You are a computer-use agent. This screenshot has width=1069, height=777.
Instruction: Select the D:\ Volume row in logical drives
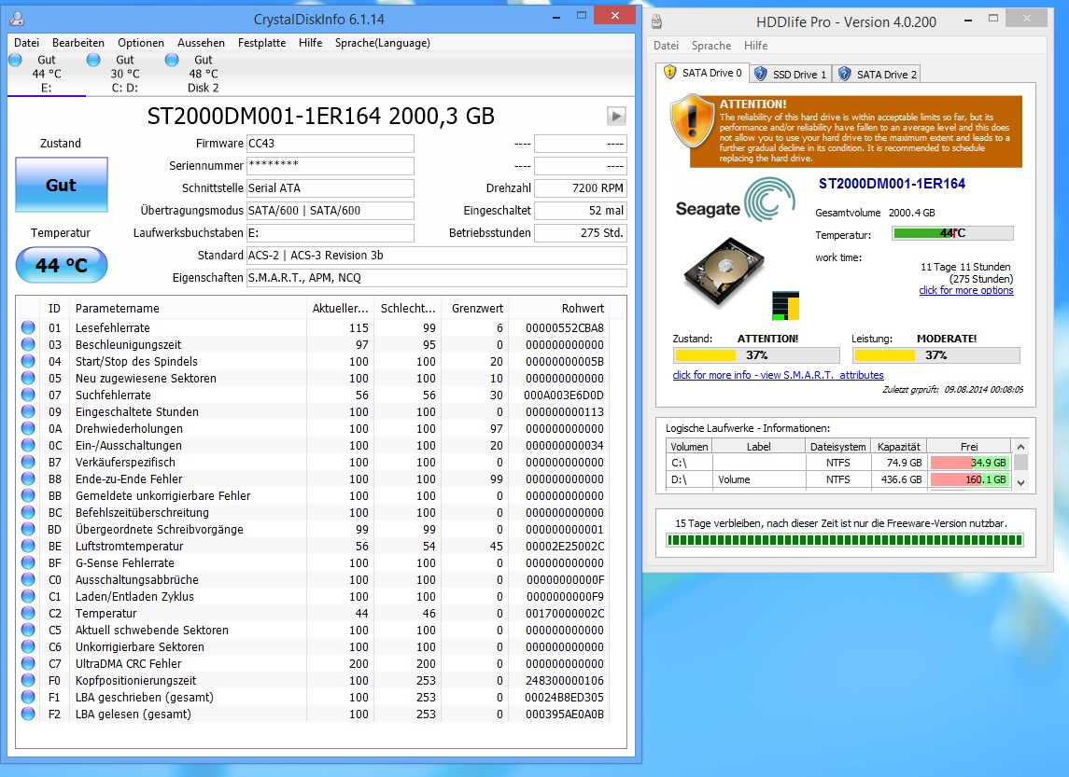click(838, 479)
